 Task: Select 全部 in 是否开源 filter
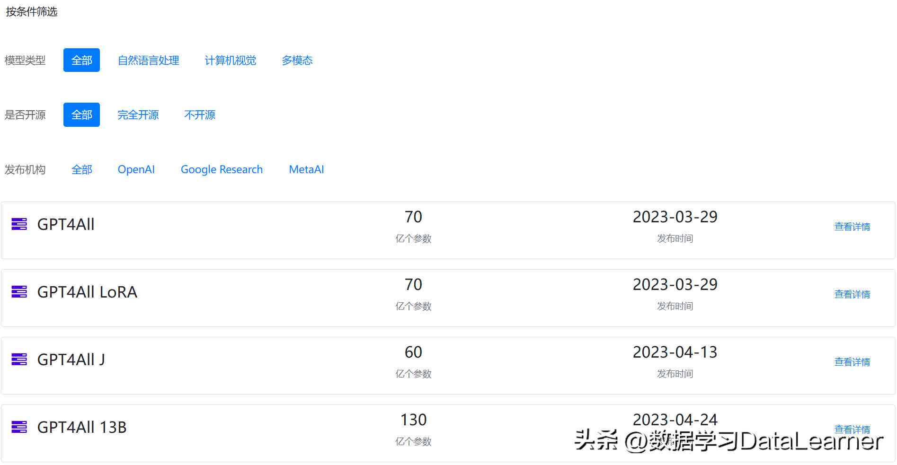click(81, 114)
